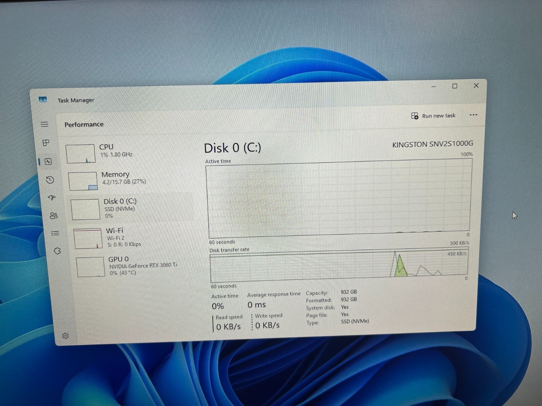542x406 pixels.
Task: Open the App history icon
Action: (50, 180)
